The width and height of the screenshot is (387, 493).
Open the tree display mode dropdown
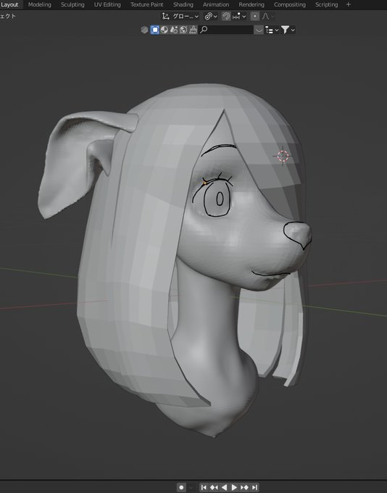pyautogui.click(x=272, y=30)
